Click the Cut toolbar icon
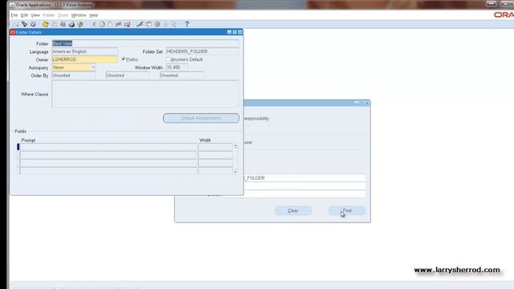Image resolution: width=514 pixels, height=289 pixels. 95,24
